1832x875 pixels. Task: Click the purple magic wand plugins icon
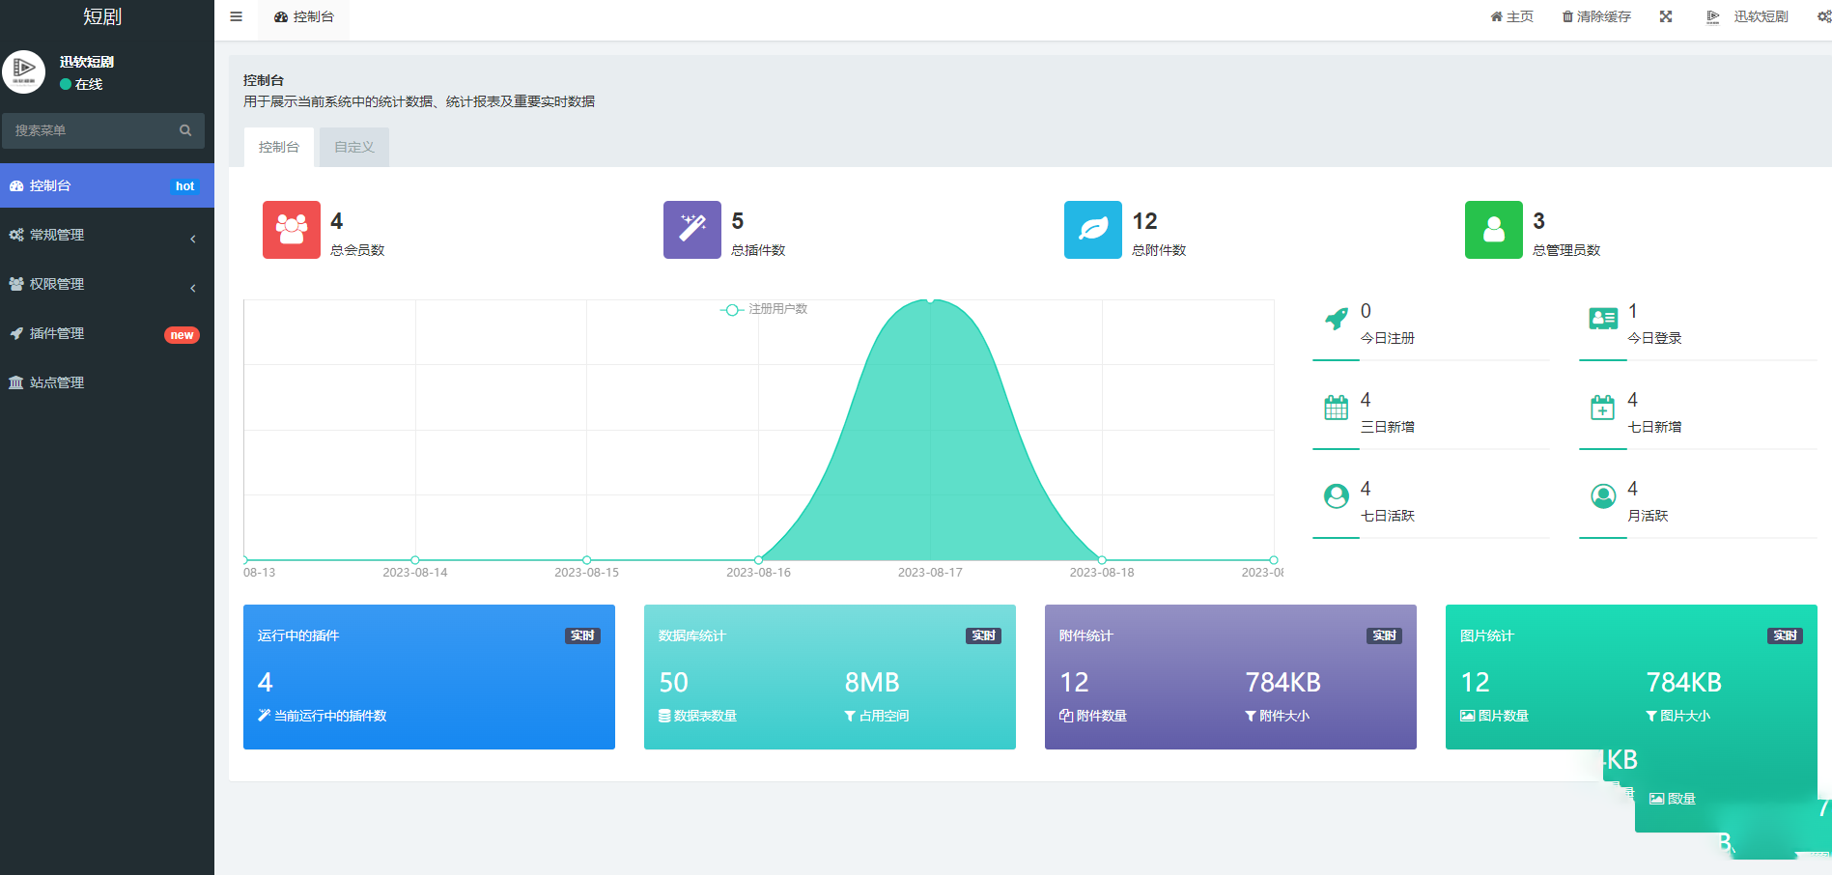[691, 230]
